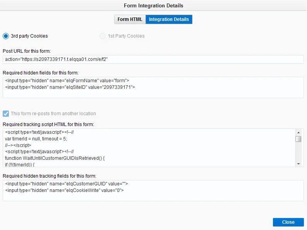Click the Post URL action text field

pos(153,59)
